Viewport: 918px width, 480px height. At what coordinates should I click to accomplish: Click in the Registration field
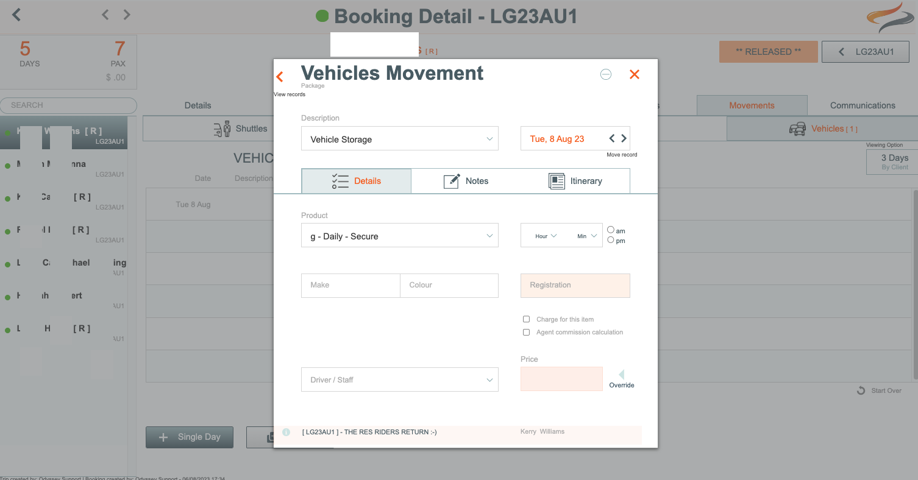[575, 285]
